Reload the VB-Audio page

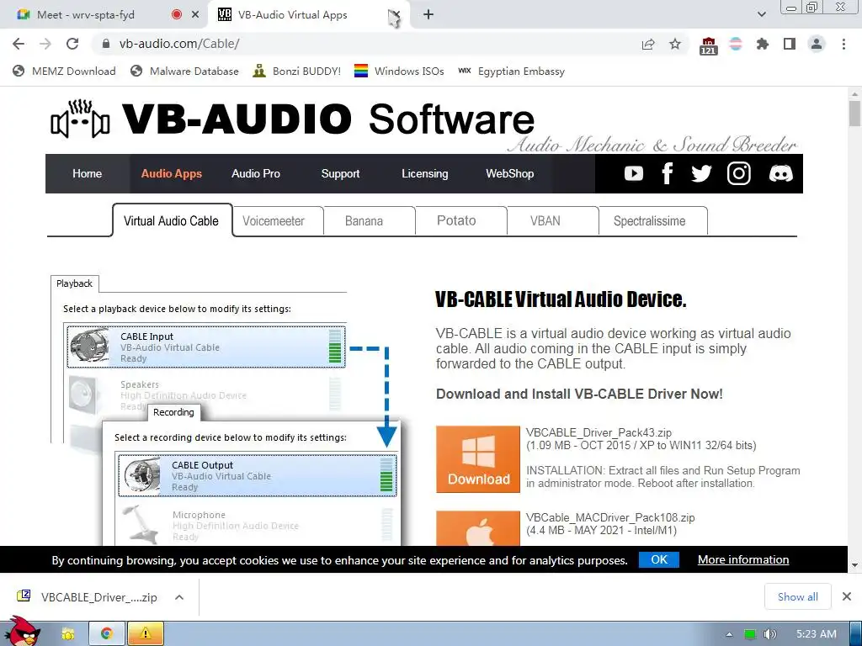coord(72,44)
